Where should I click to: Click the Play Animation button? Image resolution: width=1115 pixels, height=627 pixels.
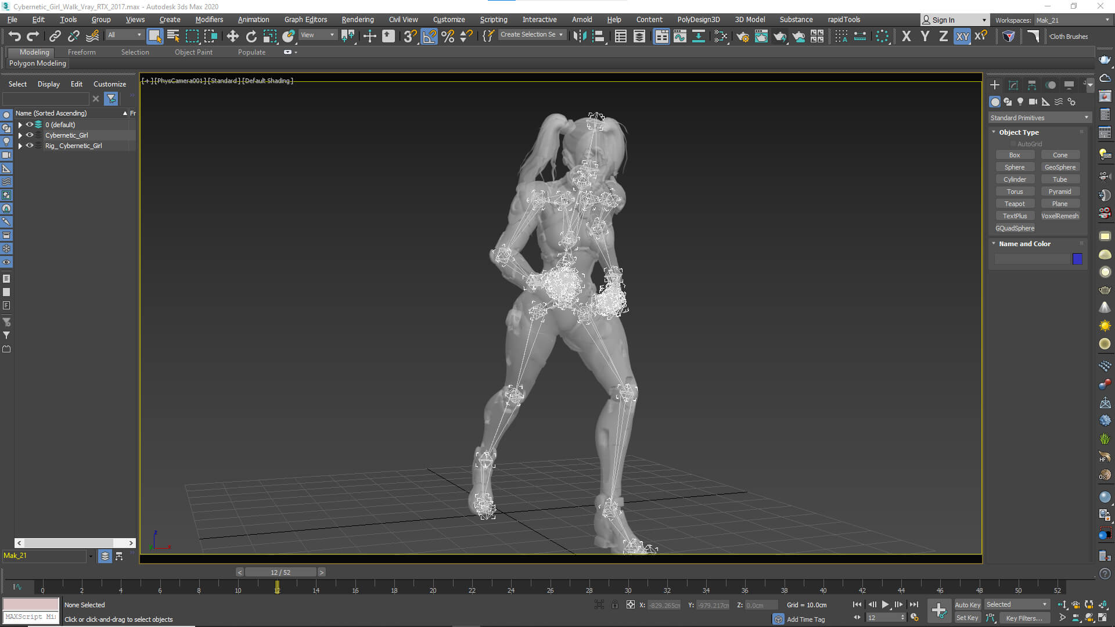885,605
